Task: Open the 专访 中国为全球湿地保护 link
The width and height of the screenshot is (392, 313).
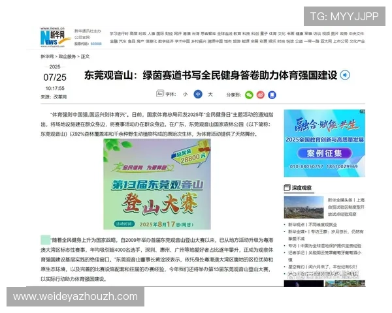Action: pyautogui.click(x=325, y=246)
